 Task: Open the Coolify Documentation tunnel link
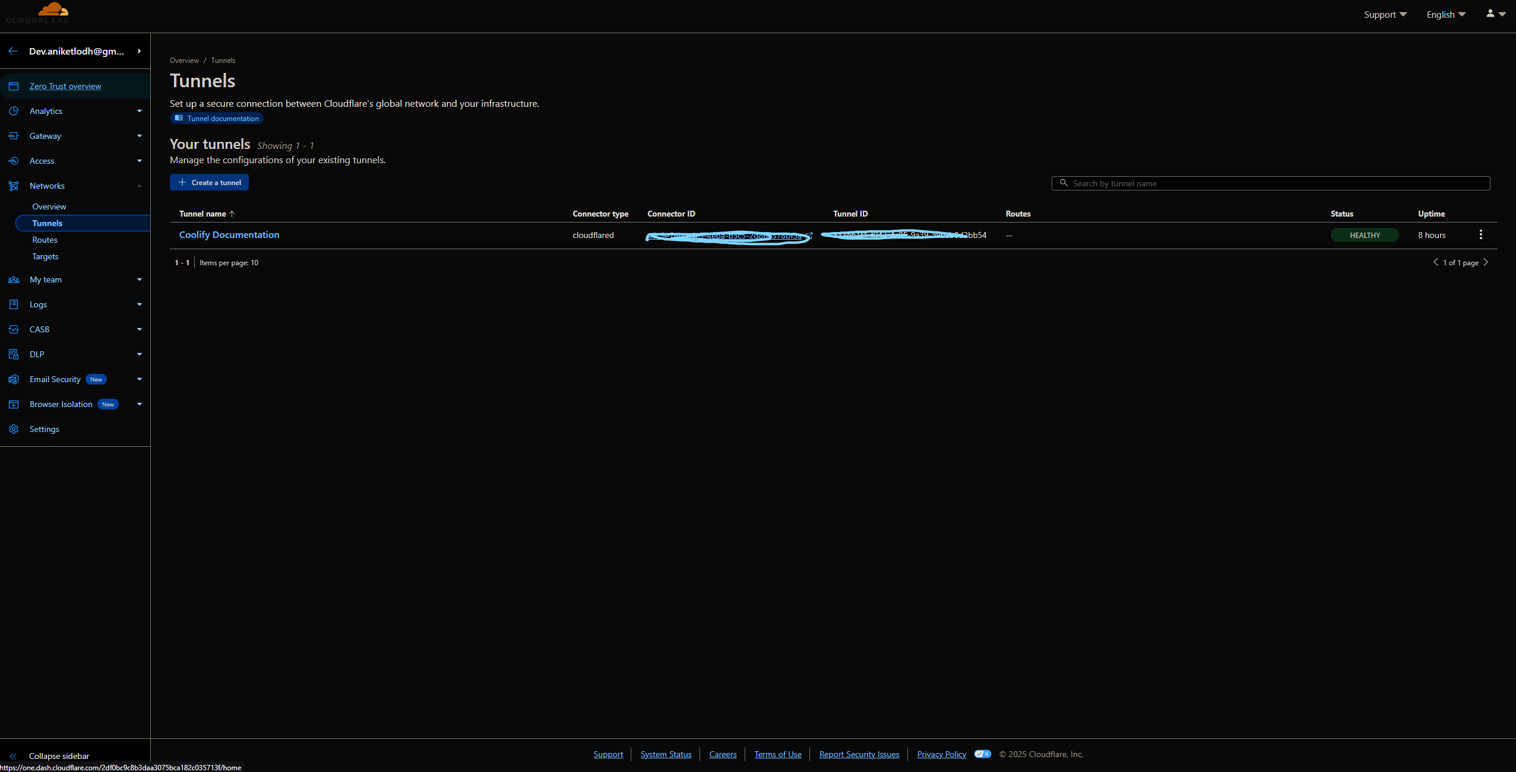(x=229, y=235)
